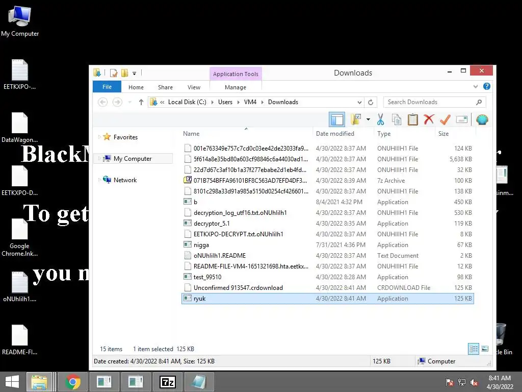Open the File ribbon tab
522x392 pixels.
(107, 87)
